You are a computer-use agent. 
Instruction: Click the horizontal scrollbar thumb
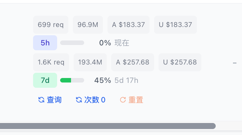108,126
